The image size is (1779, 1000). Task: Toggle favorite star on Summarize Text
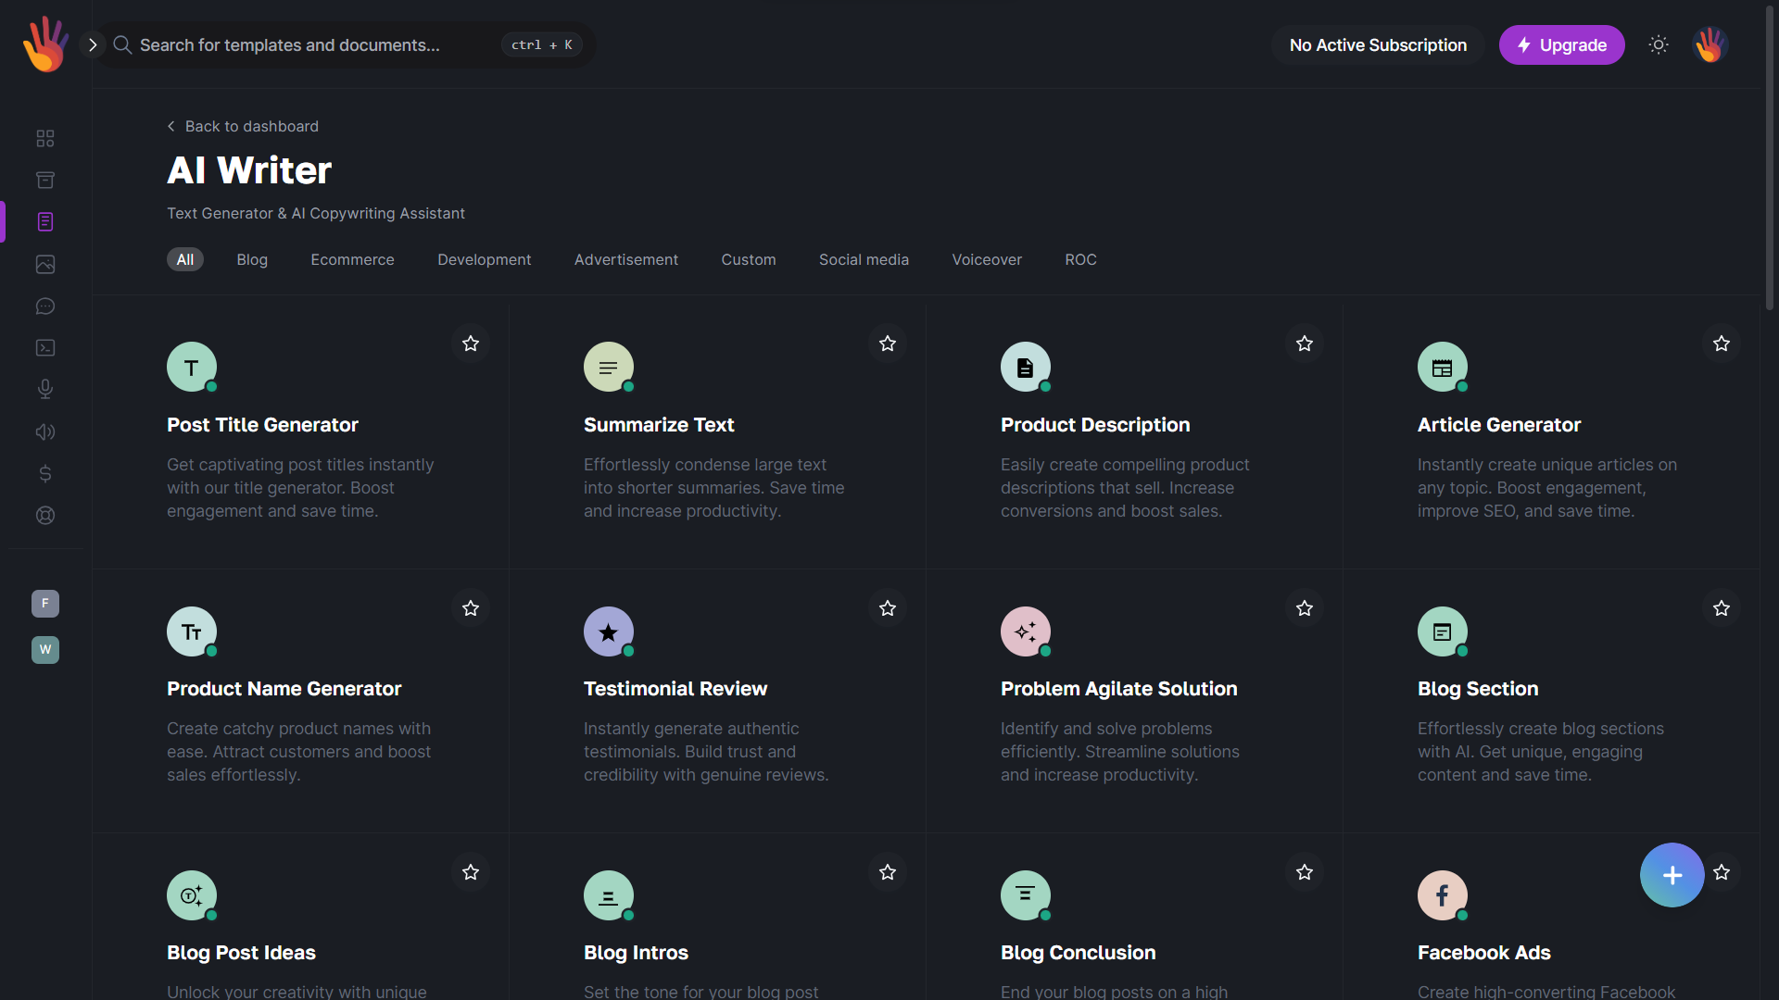tap(888, 344)
